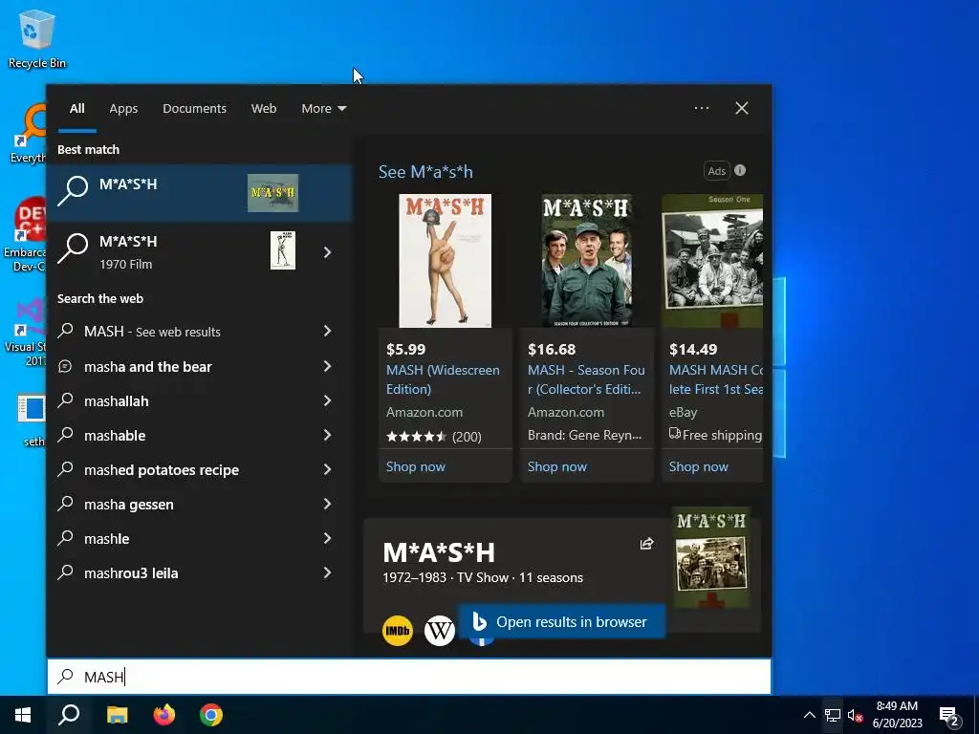Open File Explorer from the taskbar
The height and width of the screenshot is (734, 979).
click(x=117, y=715)
